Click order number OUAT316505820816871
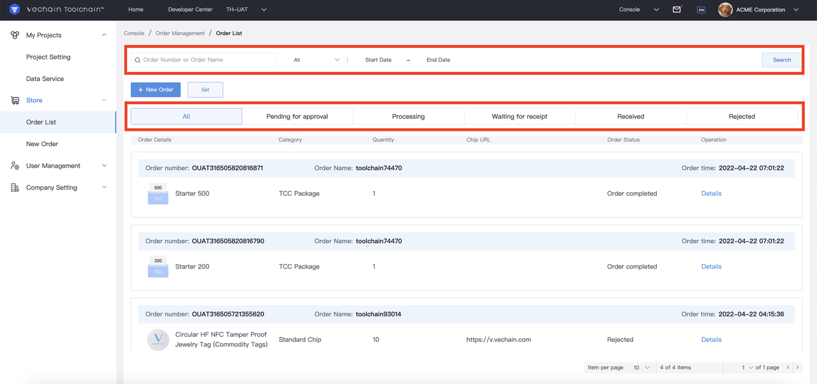The width and height of the screenshot is (817, 384). coord(228,168)
